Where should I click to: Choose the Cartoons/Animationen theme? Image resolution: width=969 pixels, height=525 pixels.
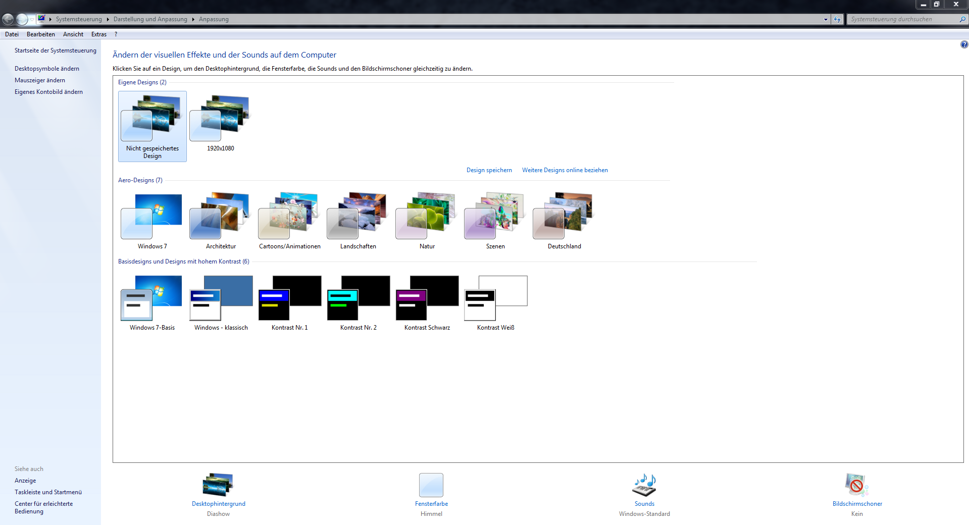click(x=289, y=221)
